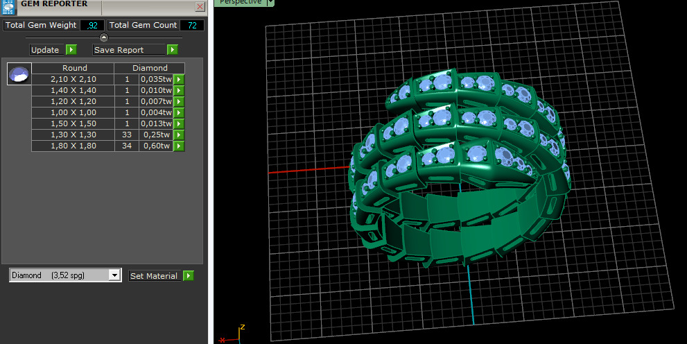Screen dimensions: 687x344
Task: Select the 1,00 X 1,00 size cell
Action: pyautogui.click(x=73, y=112)
